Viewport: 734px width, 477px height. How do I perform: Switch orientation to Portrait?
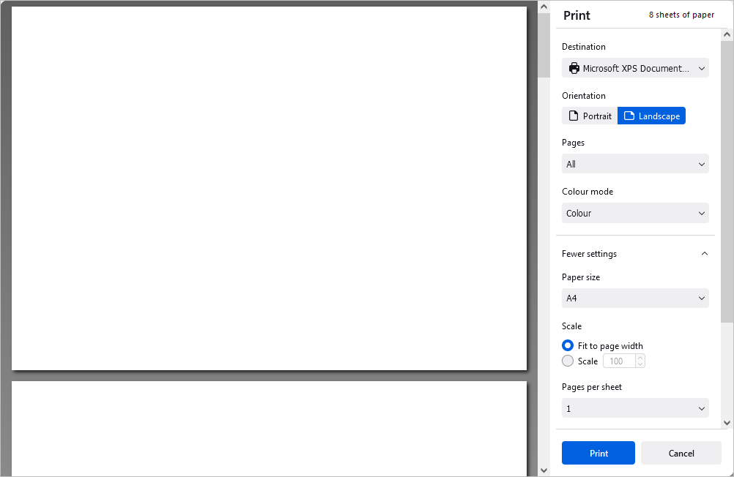(x=589, y=116)
